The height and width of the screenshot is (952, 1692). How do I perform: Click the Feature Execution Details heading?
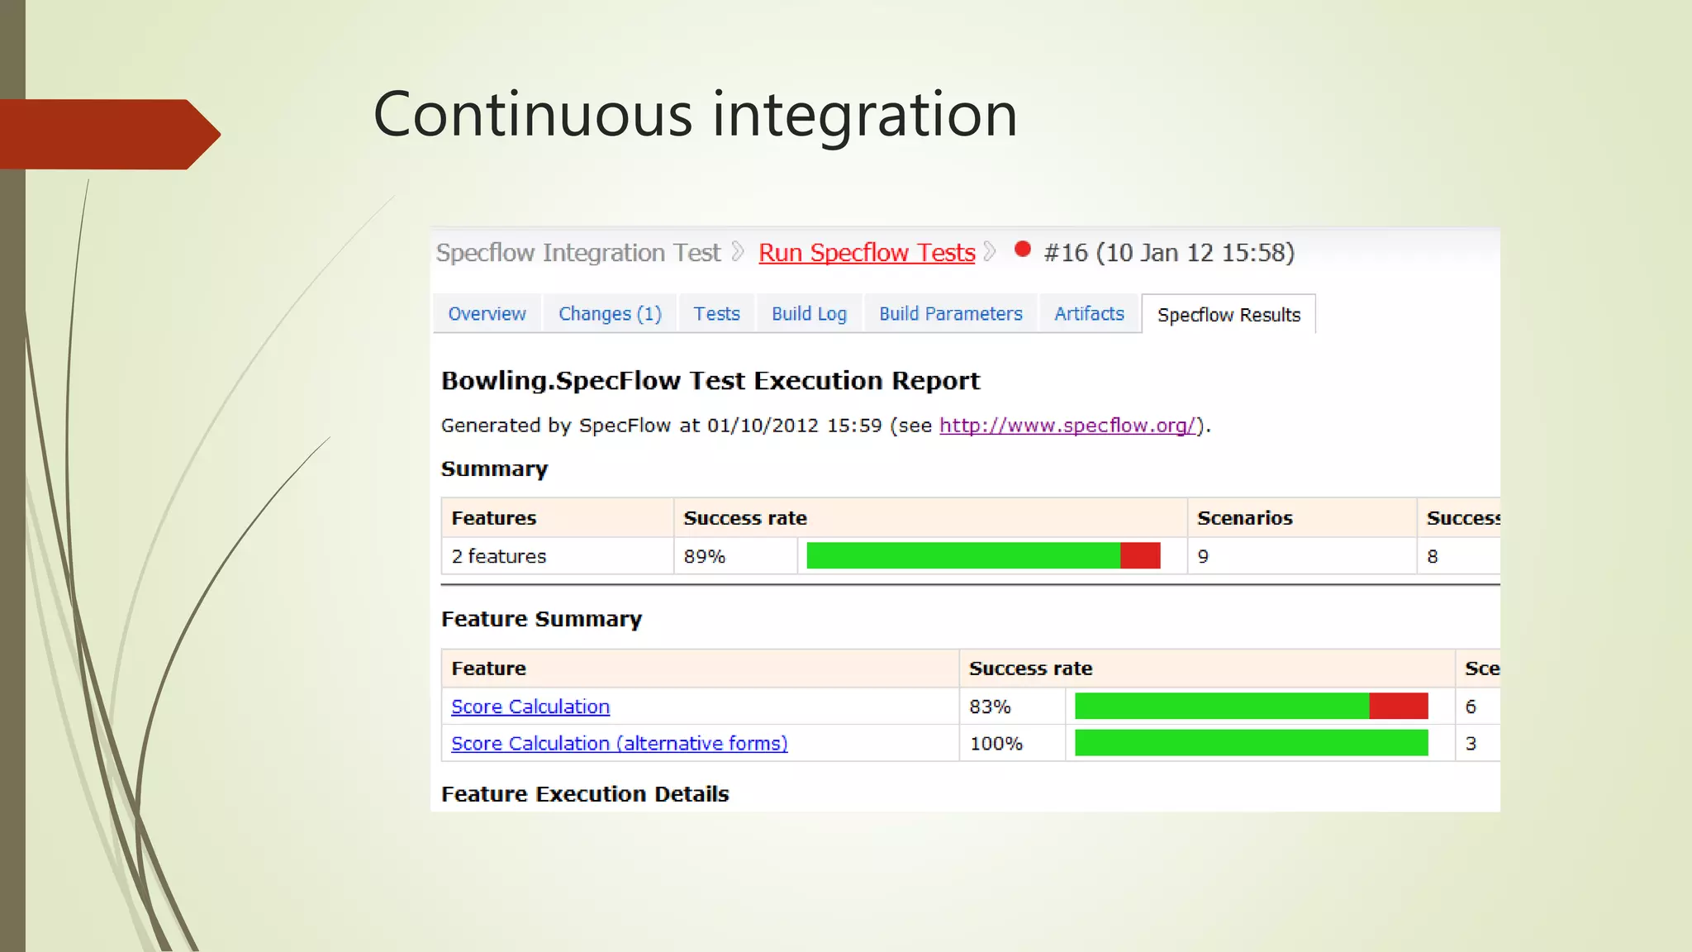tap(585, 794)
